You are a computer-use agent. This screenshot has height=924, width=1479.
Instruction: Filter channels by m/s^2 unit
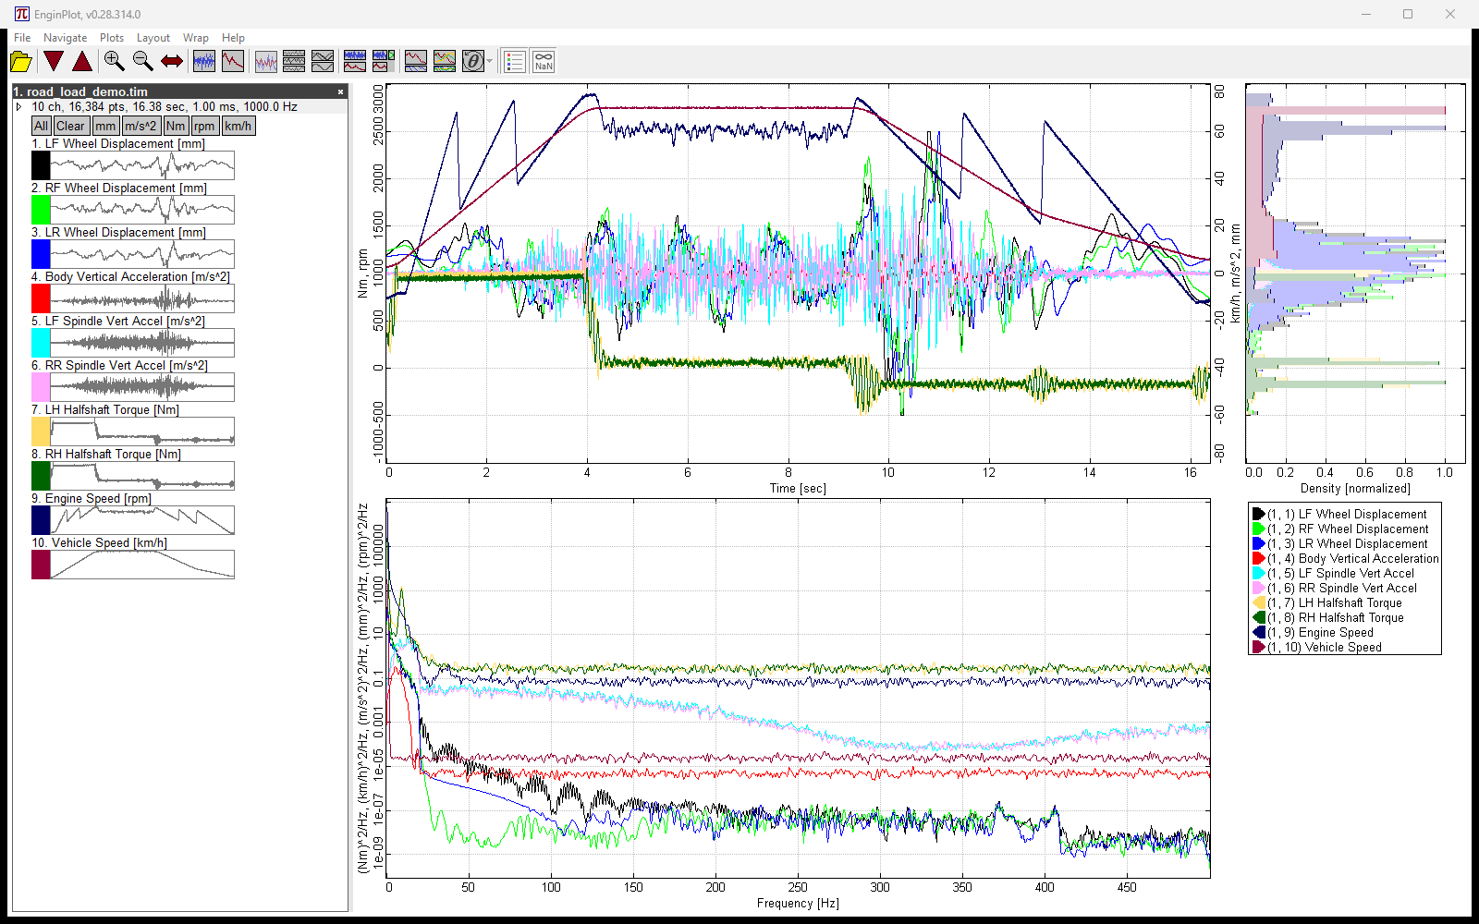coord(141,126)
